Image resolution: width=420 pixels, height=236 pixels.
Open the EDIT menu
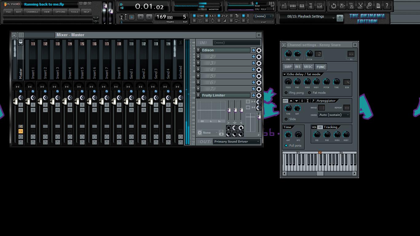(x=19, y=12)
